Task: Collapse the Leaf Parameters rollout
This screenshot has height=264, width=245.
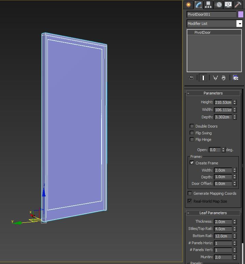Action: click(213, 213)
